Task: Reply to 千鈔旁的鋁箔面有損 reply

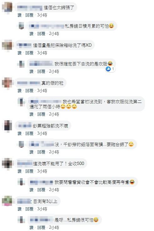Action: coord(41,152)
